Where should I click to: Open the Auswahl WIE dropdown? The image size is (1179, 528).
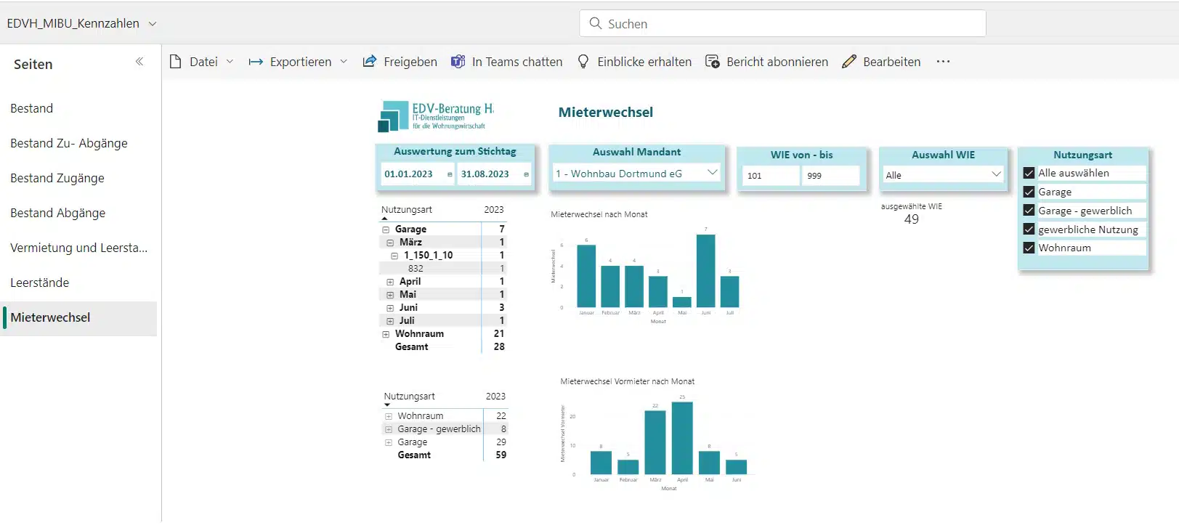[996, 174]
